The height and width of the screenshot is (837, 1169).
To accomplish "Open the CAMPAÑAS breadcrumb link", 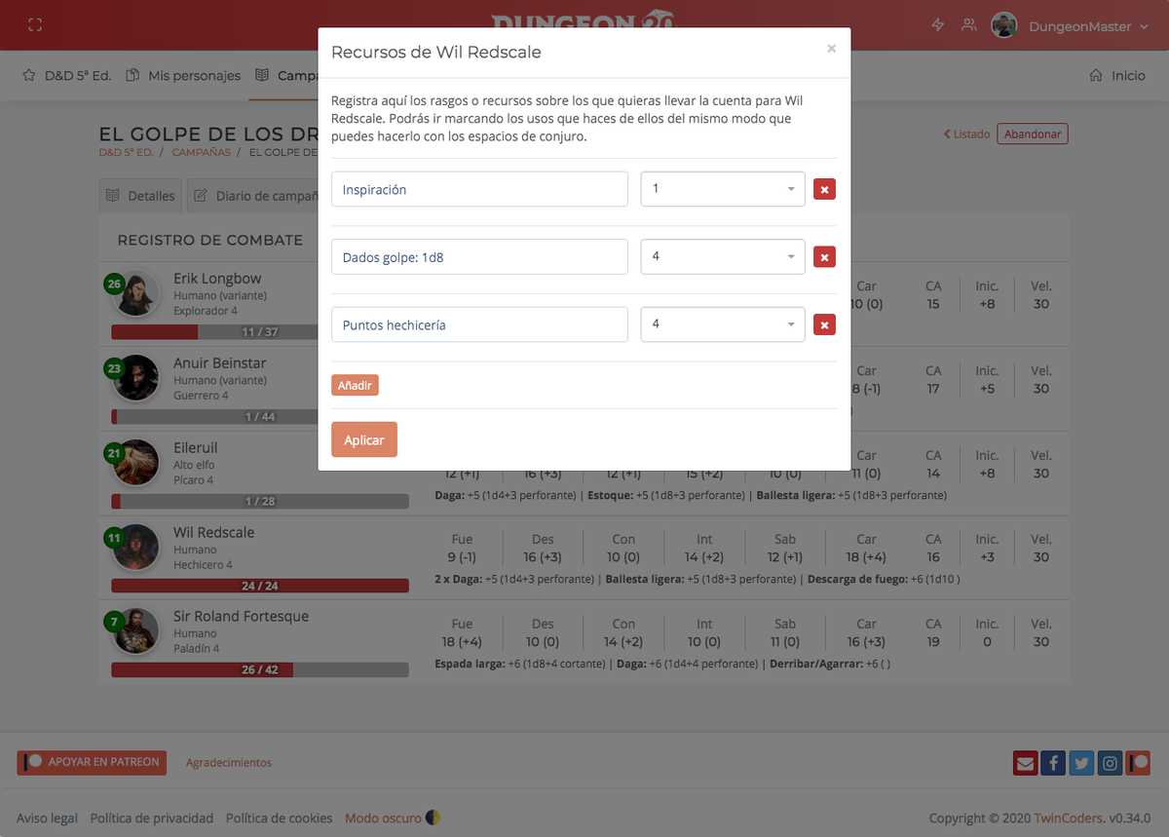I will pyautogui.click(x=202, y=152).
